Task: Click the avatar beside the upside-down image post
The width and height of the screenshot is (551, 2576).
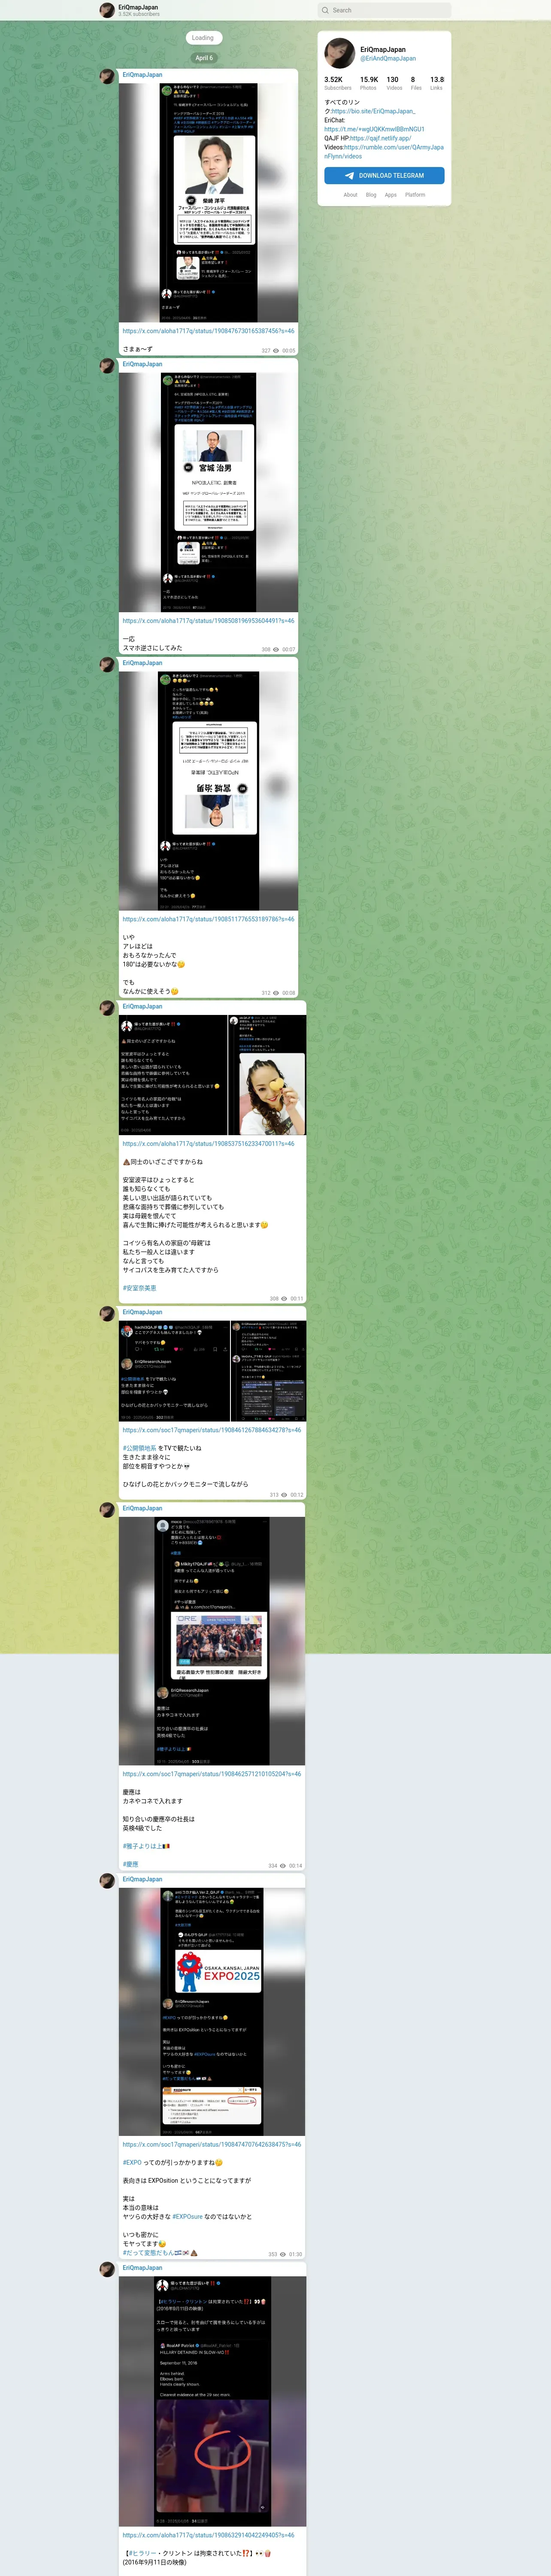Action: (107, 664)
